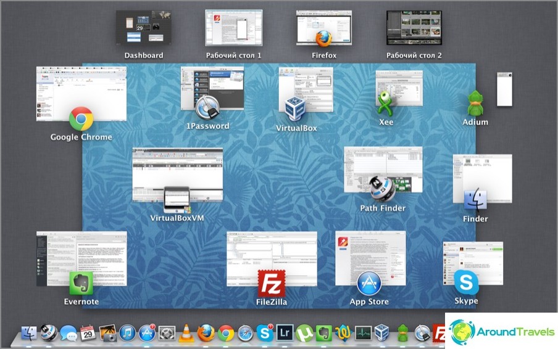558x349 pixels.
Task: Open iTunes from the Dock
Action: [x=127, y=334]
